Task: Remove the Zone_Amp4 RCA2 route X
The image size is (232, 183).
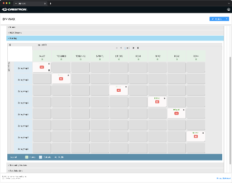Action: [165, 99]
